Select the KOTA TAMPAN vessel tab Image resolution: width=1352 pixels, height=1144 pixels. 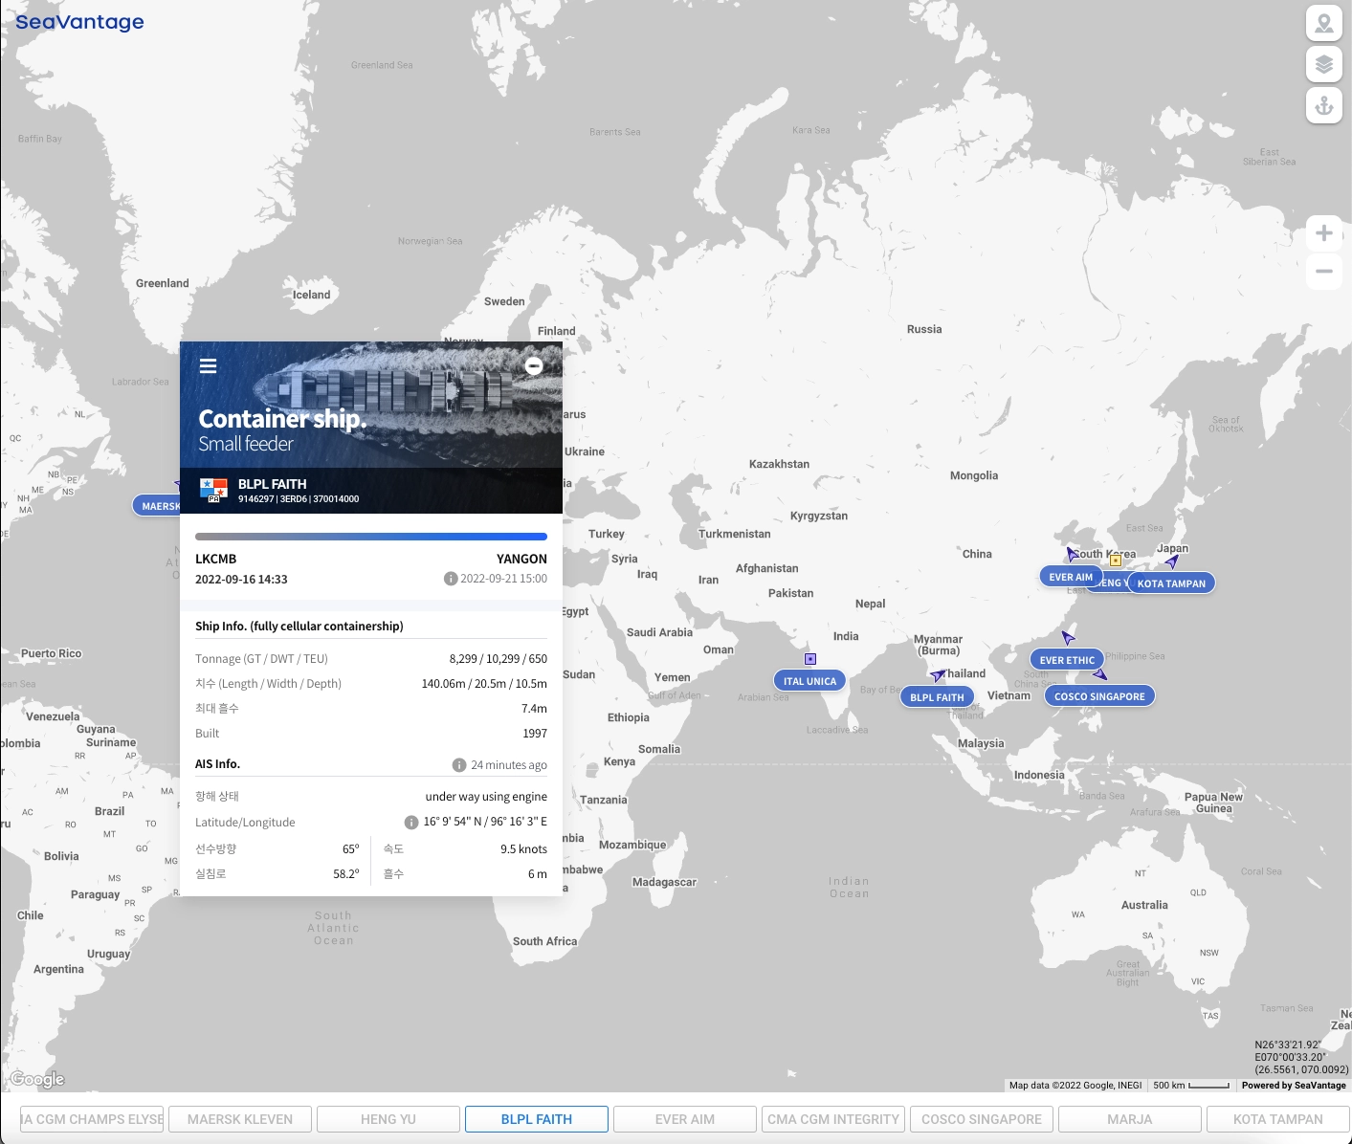1278,1119
